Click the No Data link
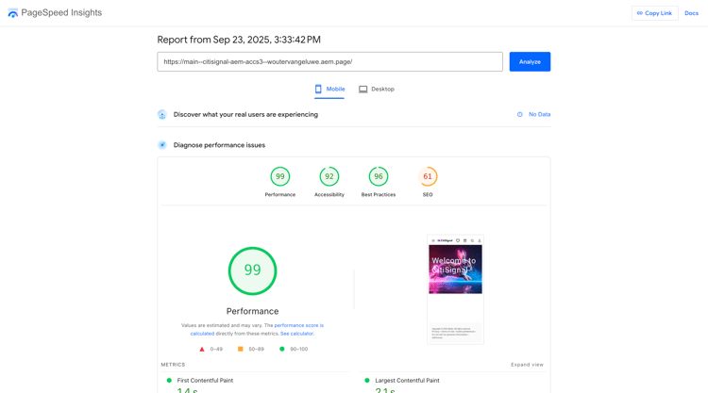The height and width of the screenshot is (393, 708). click(x=539, y=114)
